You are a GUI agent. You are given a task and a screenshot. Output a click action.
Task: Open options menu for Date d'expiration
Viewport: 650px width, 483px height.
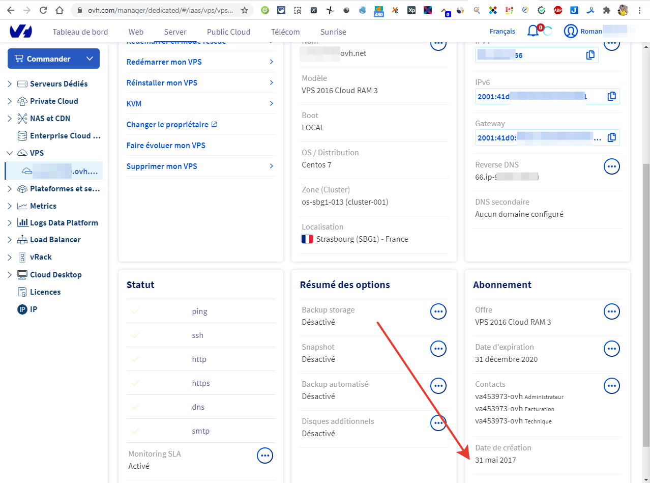click(x=611, y=349)
